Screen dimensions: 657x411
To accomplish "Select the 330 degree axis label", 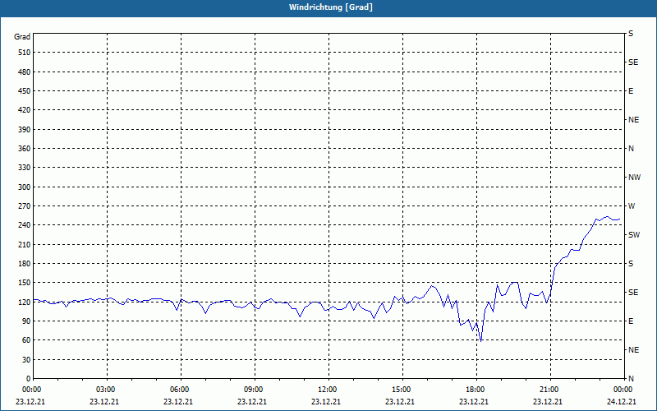I will pyautogui.click(x=25, y=168).
